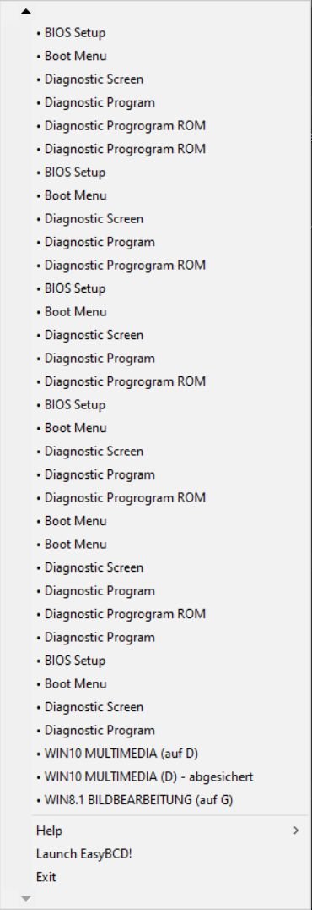Click the scroll-down arrow at menu bottom
Screen dimensions: 312x910
point(25,899)
